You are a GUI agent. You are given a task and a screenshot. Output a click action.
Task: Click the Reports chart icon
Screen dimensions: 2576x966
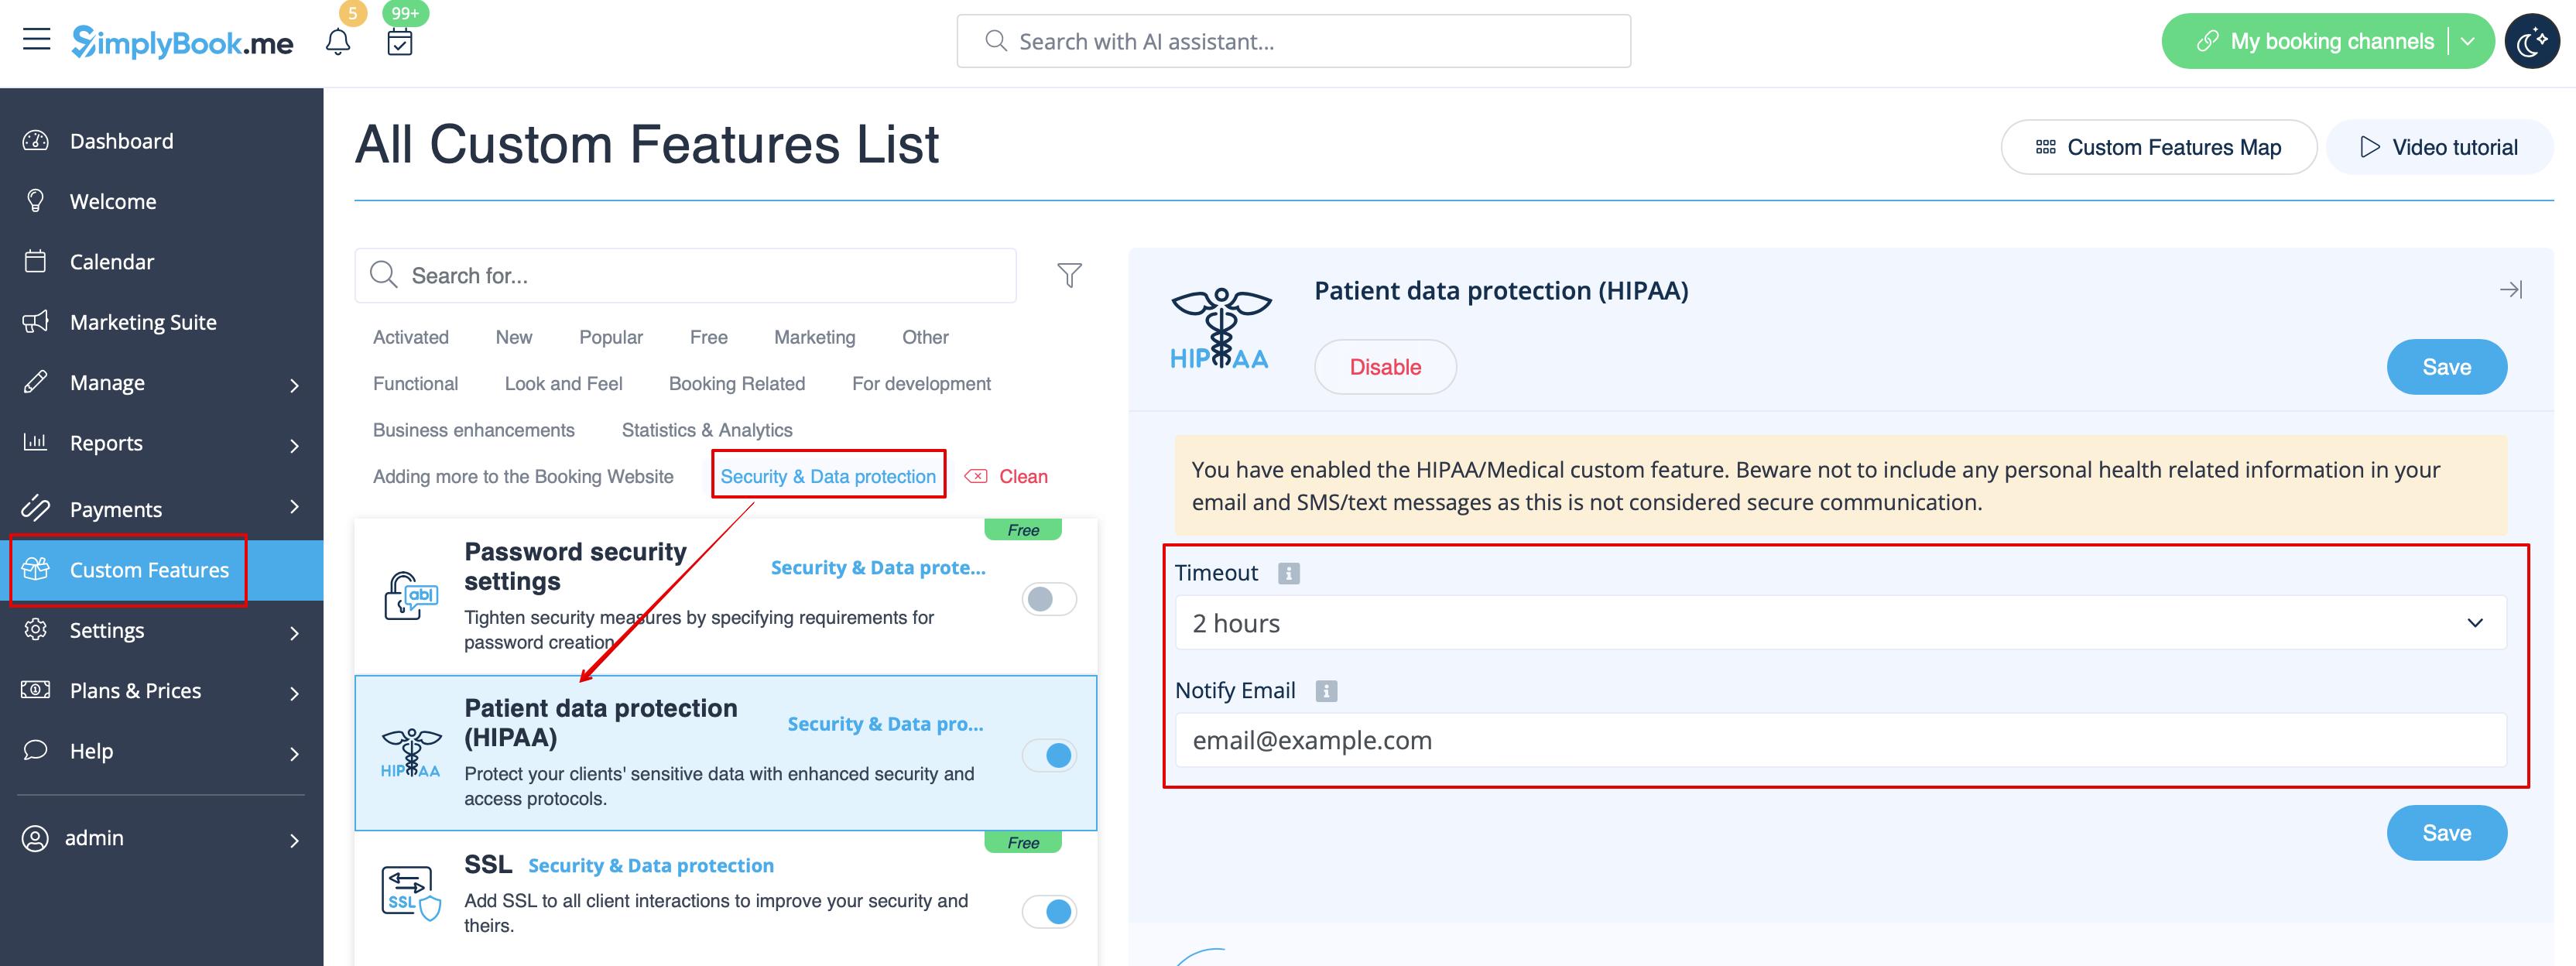point(36,442)
